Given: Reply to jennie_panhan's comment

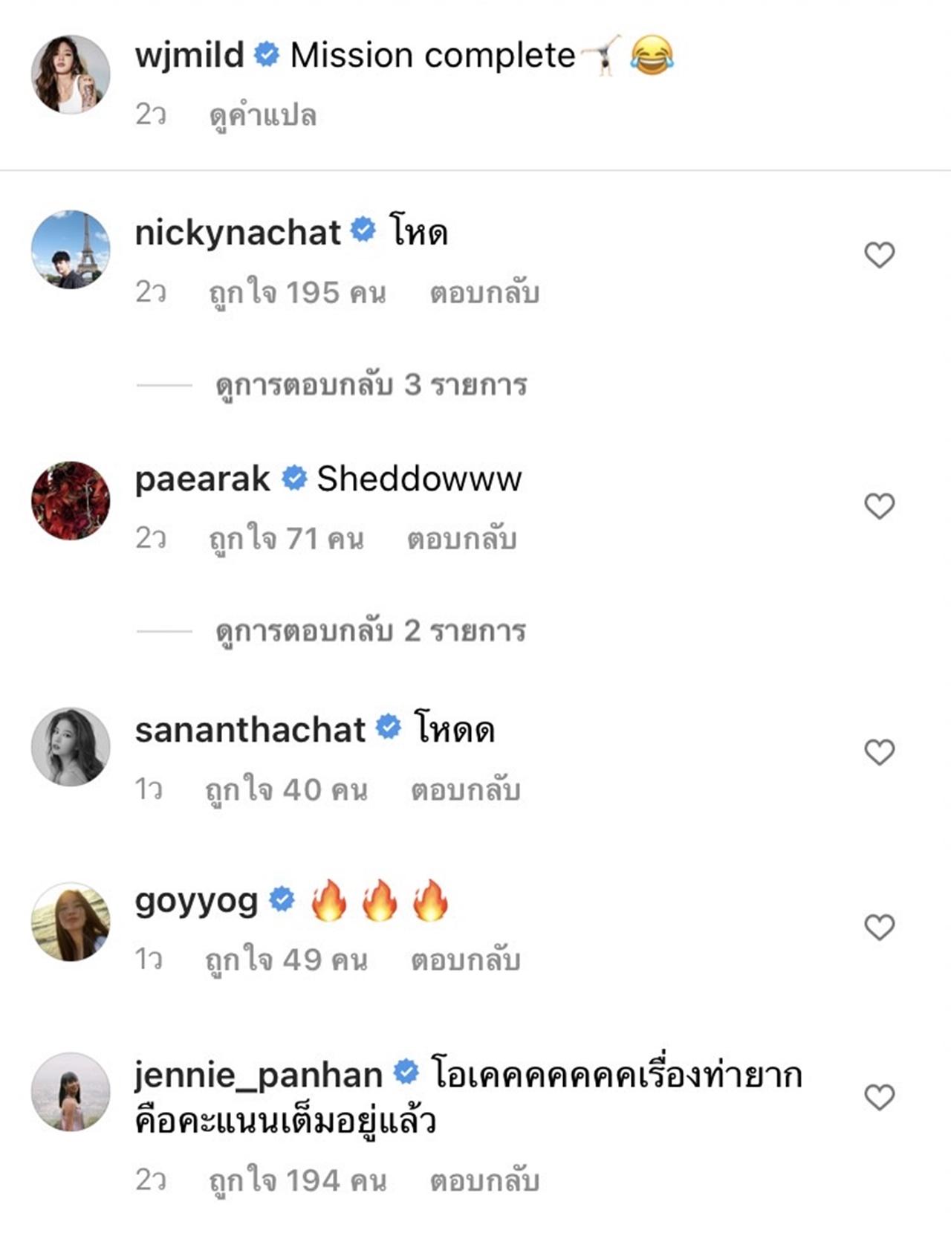Looking at the screenshot, I should tap(484, 1180).
